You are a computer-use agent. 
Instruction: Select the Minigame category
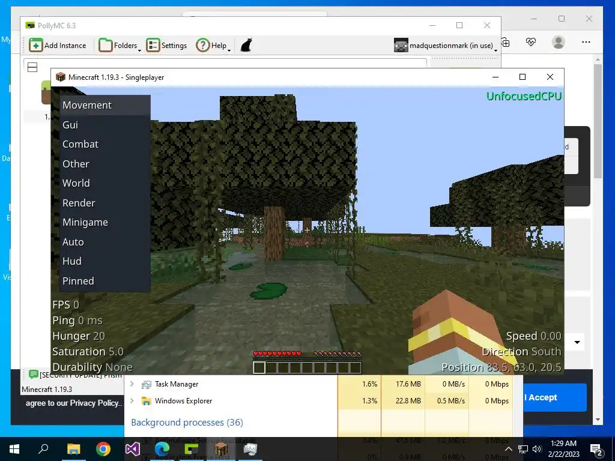(105, 222)
